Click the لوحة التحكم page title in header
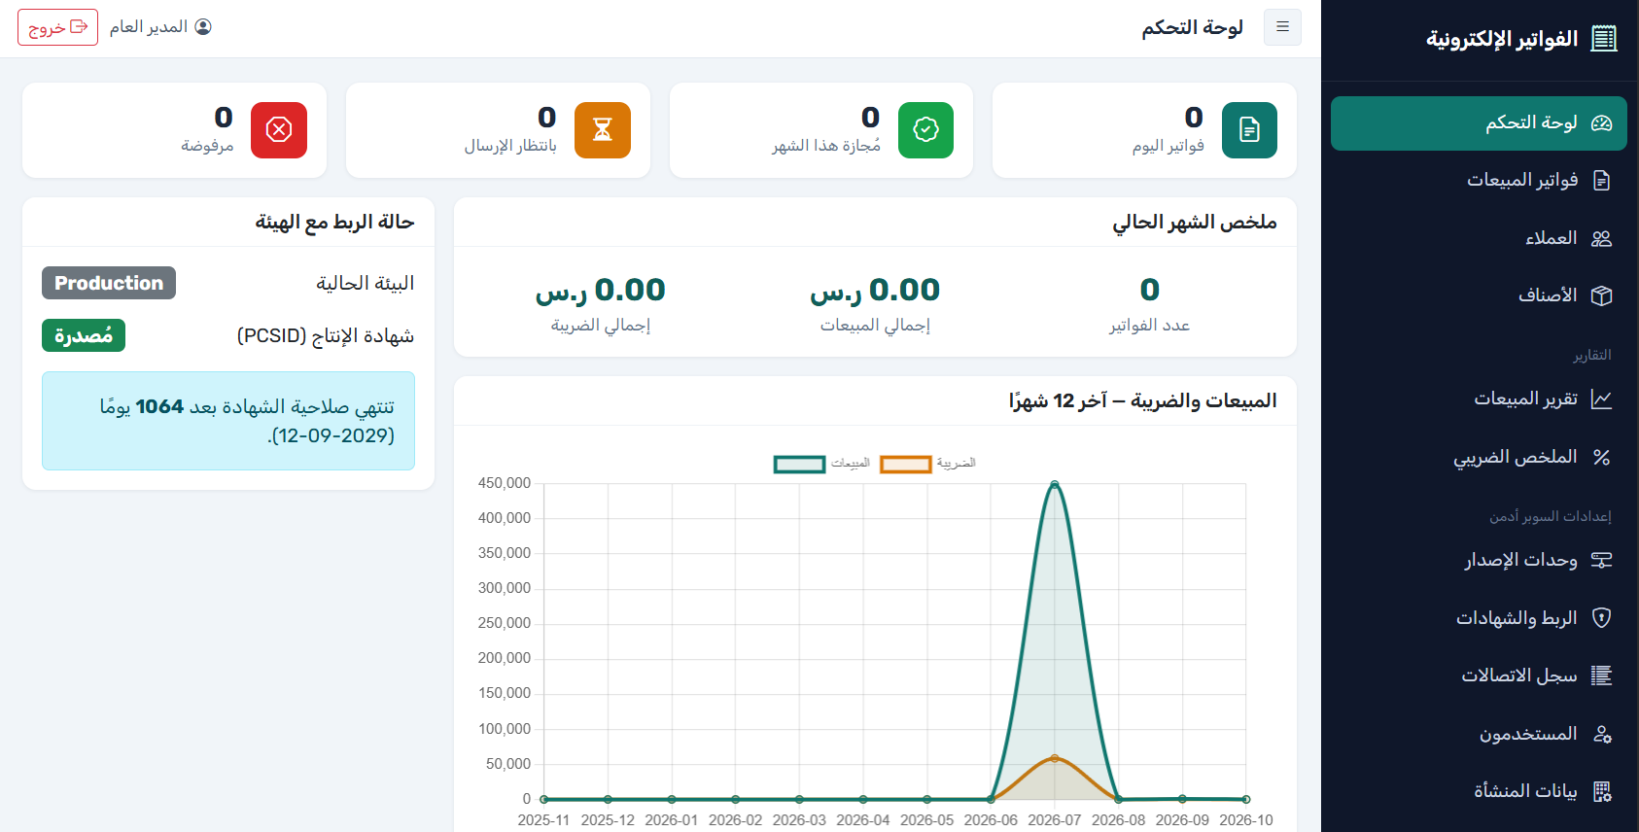The image size is (1639, 832). click(1193, 27)
